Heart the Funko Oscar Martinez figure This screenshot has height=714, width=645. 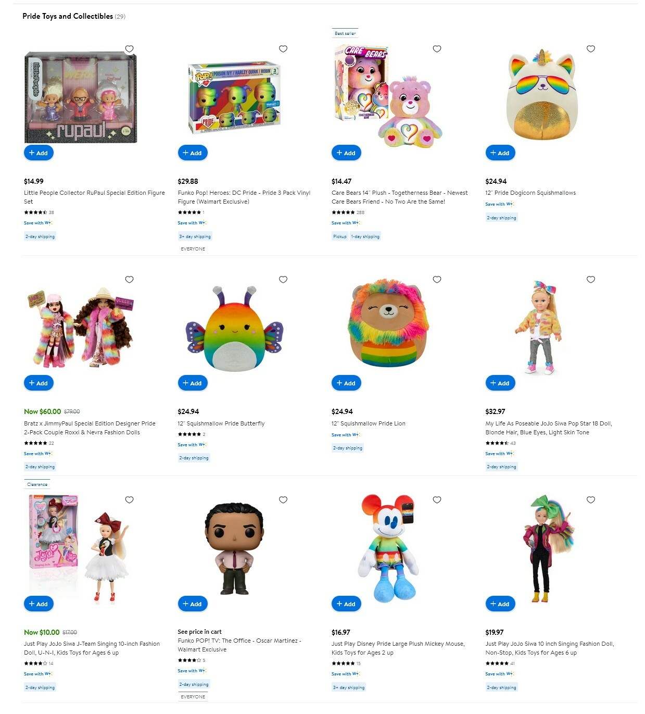pyautogui.click(x=283, y=500)
